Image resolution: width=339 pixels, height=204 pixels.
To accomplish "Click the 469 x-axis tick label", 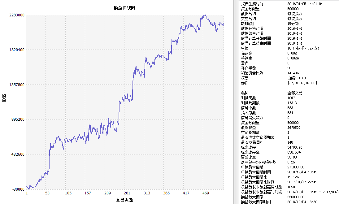I will [x=206, y=193].
